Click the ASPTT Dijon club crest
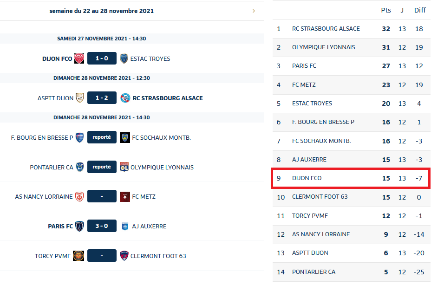This screenshot has width=431, height=285. pos(80,98)
